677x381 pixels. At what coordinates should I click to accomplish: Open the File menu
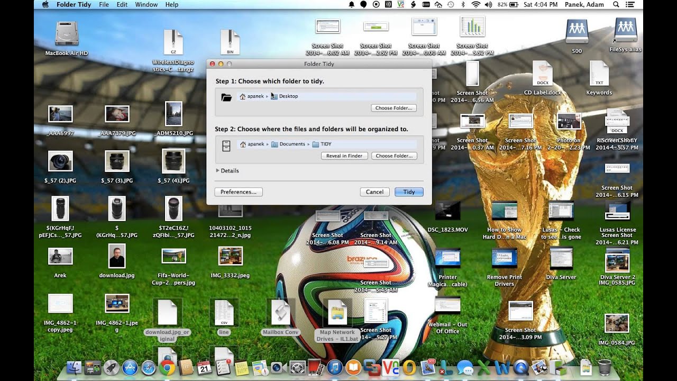[x=104, y=4]
